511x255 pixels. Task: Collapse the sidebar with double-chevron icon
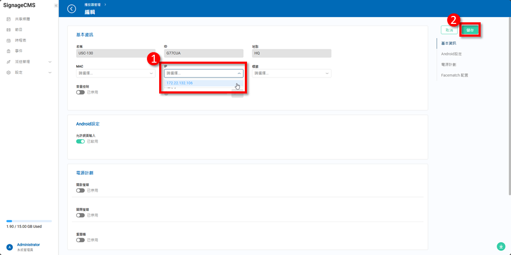tap(56, 5)
